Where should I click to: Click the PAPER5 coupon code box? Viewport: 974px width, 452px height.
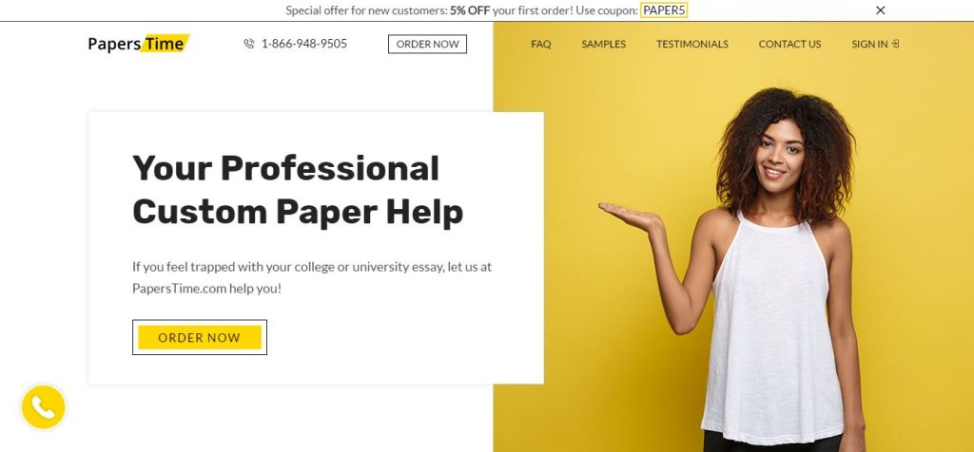664,10
